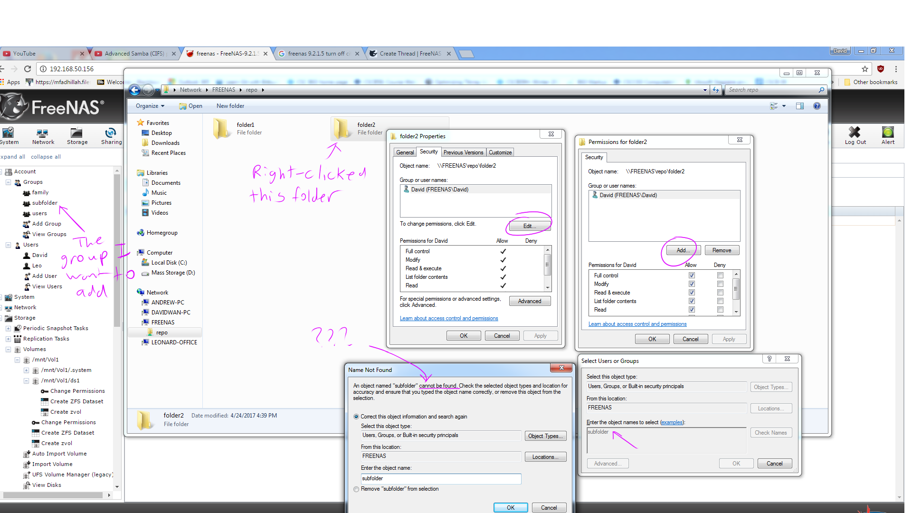This screenshot has height=513, width=912.
Task: Select the subfolder group in FreeNAS tree
Action: [x=45, y=203]
